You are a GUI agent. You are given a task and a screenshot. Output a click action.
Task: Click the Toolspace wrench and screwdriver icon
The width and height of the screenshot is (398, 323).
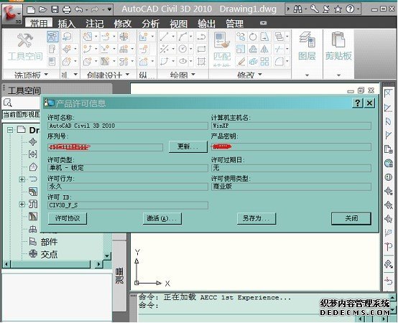[25, 41]
